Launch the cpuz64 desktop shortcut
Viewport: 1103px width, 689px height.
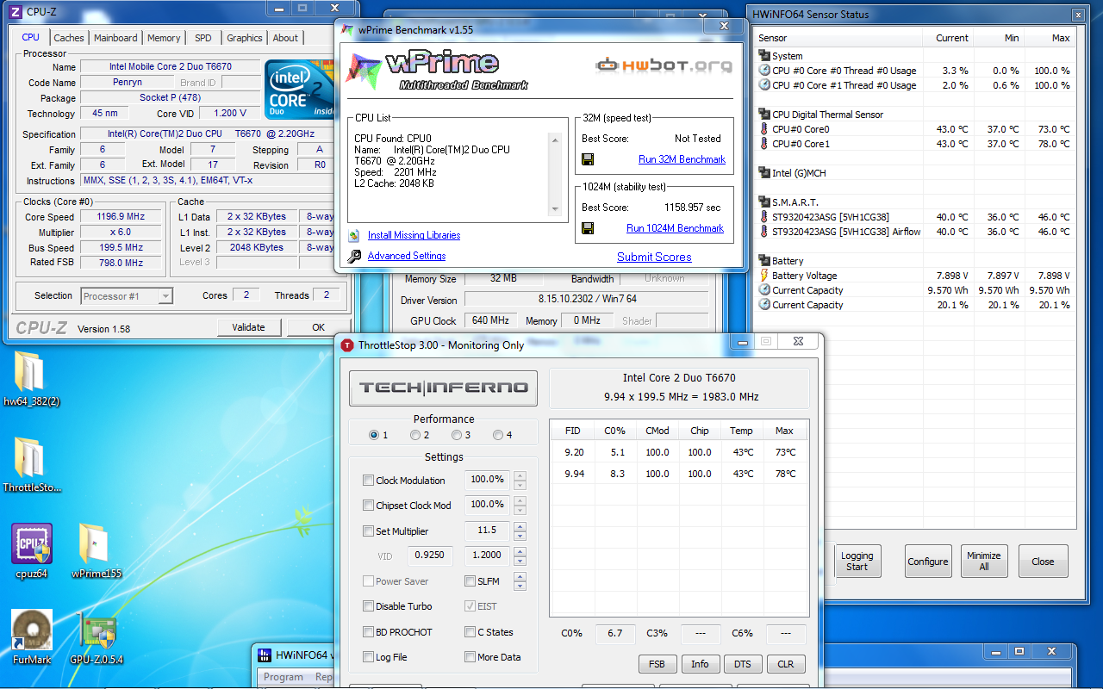31,543
